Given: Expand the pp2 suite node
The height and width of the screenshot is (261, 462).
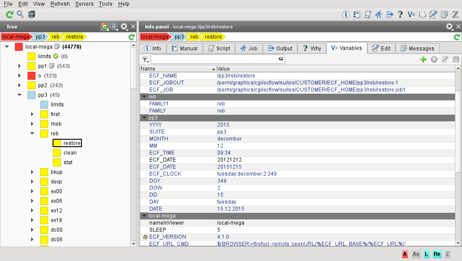Looking at the screenshot, I should (19, 85).
